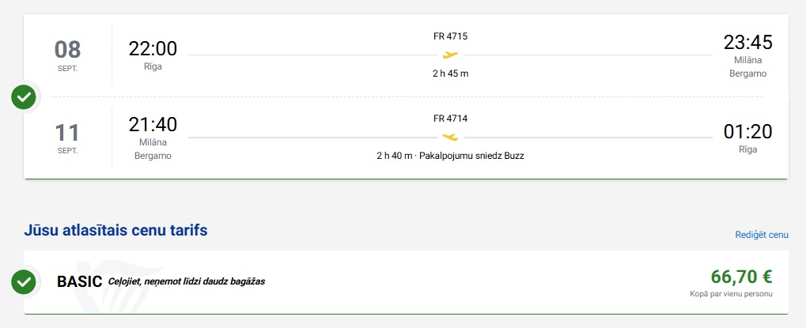Click the 2 h 45 m duration text
Image resolution: width=806 pixels, height=328 pixels.
(450, 74)
